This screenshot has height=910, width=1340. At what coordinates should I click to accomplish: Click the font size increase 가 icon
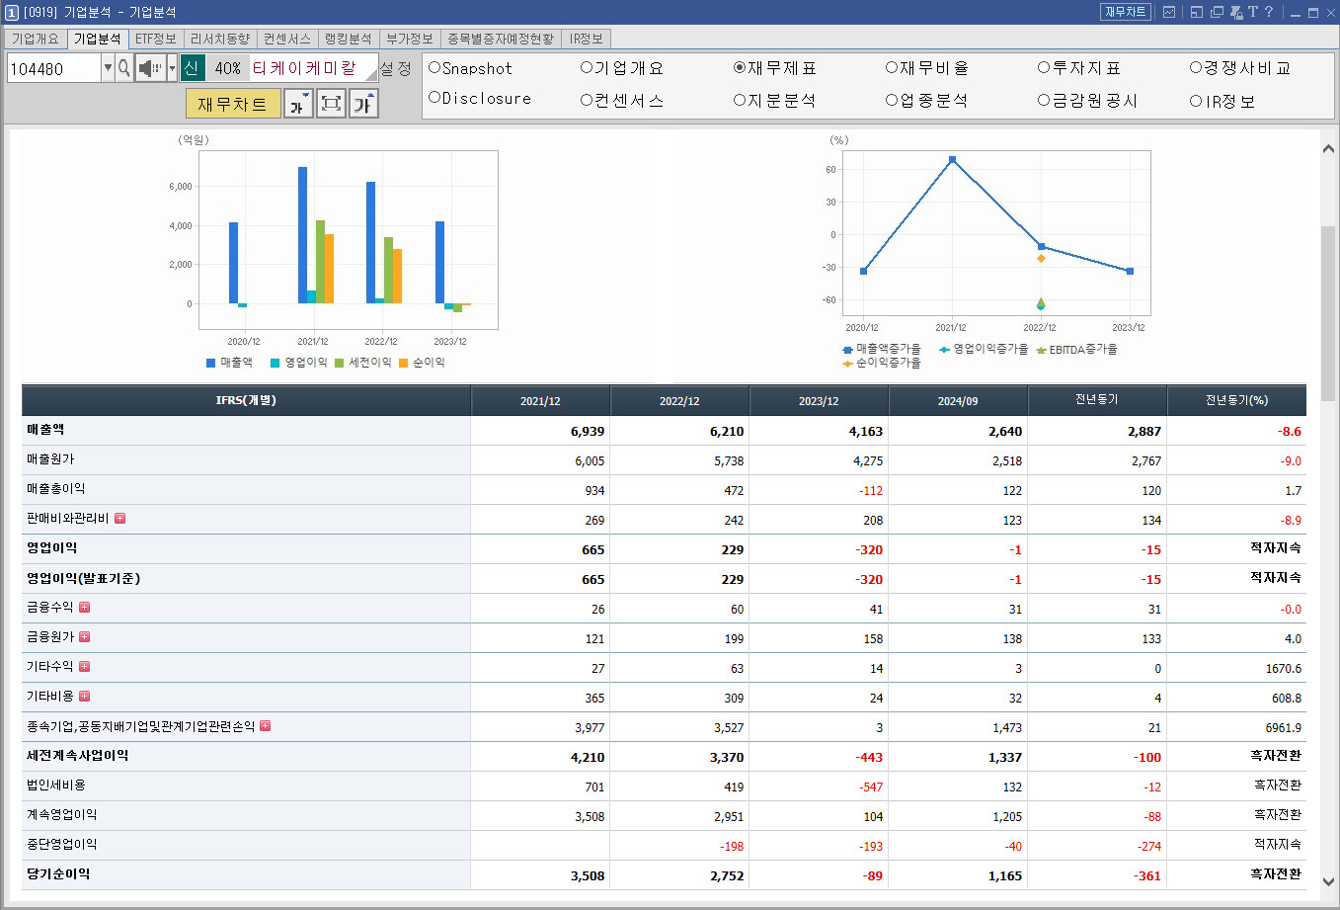pos(363,103)
